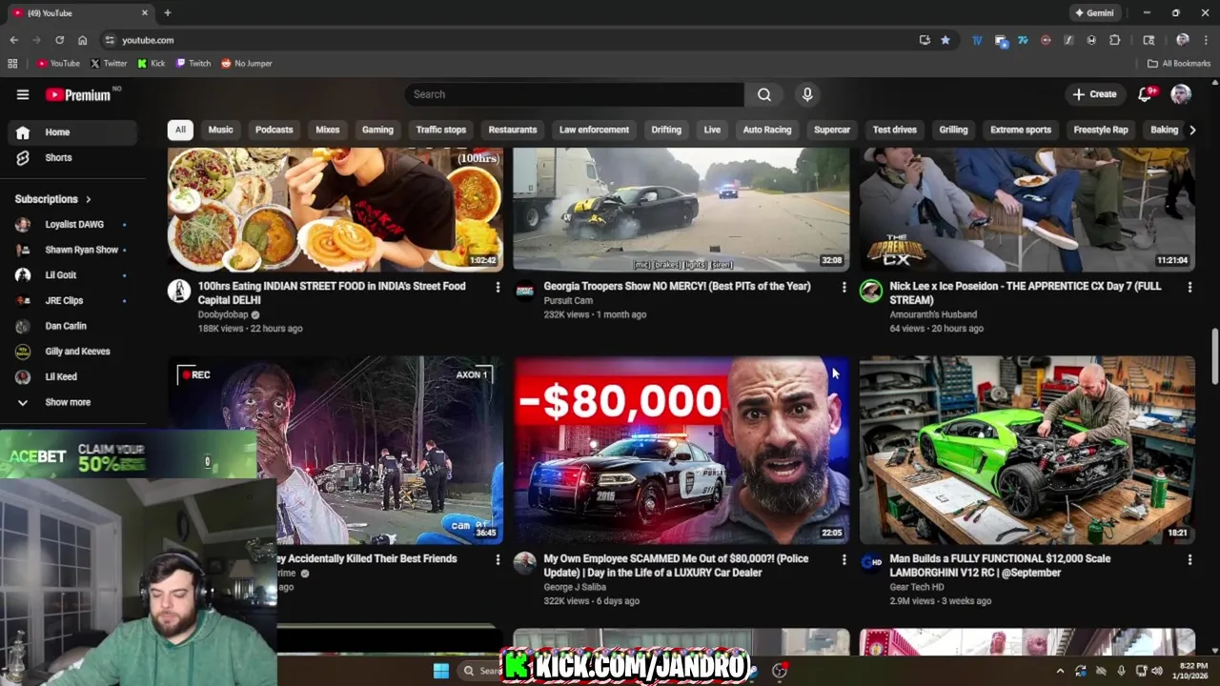This screenshot has width=1220, height=686.
Task: Reload the page in Chrome
Action: point(59,40)
